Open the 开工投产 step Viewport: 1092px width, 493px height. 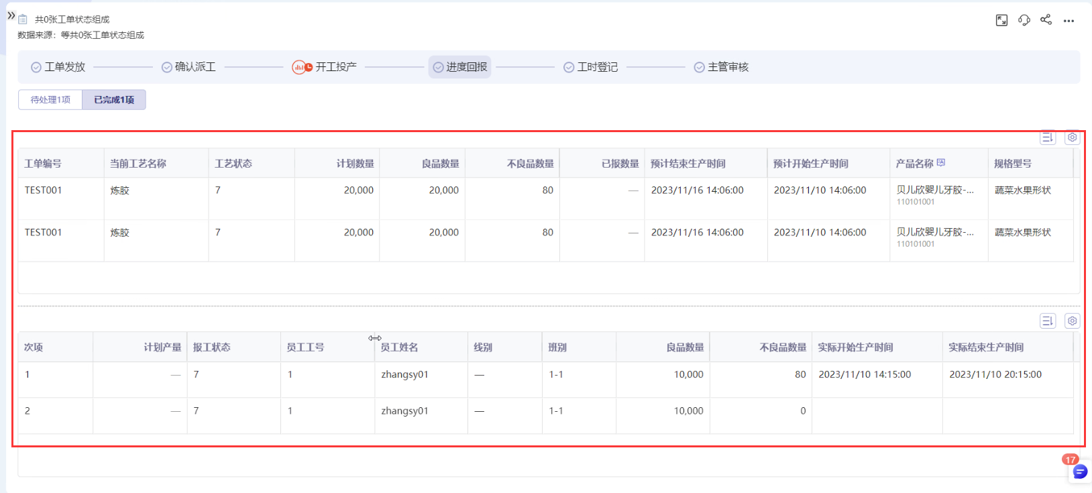point(325,67)
